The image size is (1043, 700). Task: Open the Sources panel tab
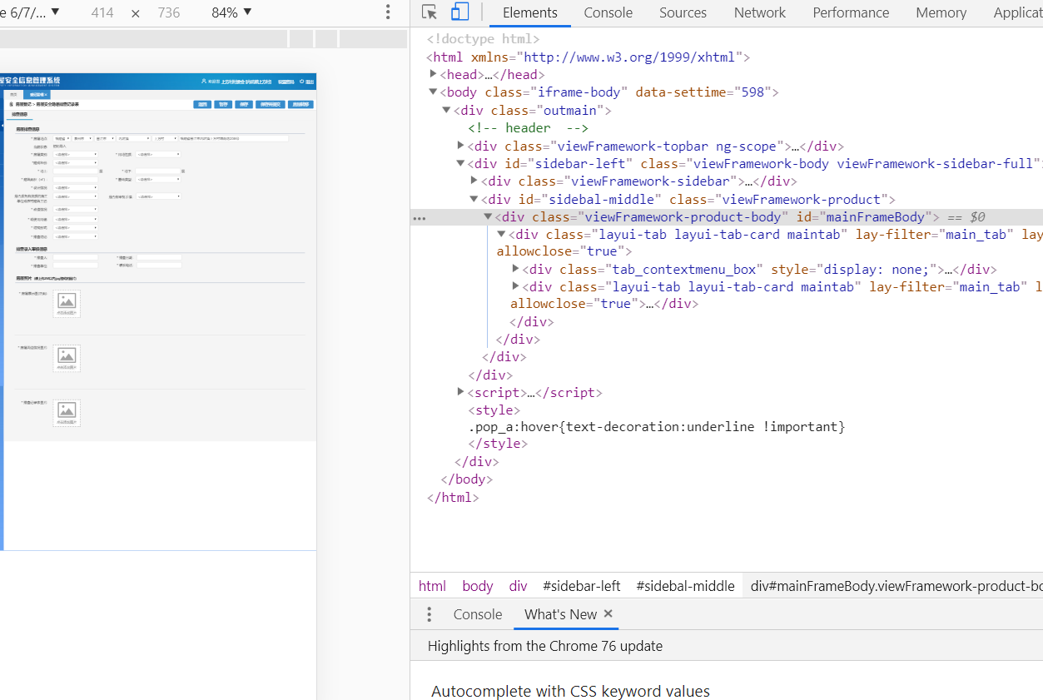coord(683,12)
